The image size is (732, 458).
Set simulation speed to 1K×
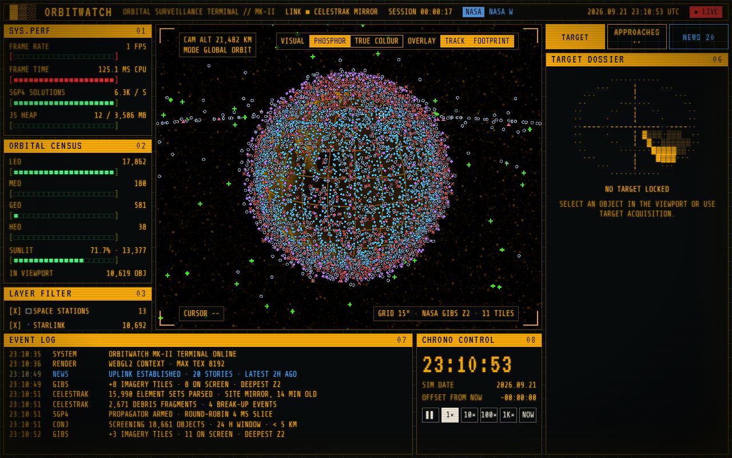(x=508, y=415)
